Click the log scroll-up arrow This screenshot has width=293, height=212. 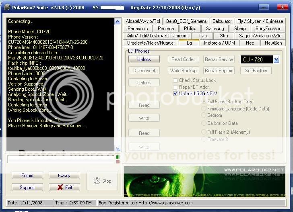(118, 22)
